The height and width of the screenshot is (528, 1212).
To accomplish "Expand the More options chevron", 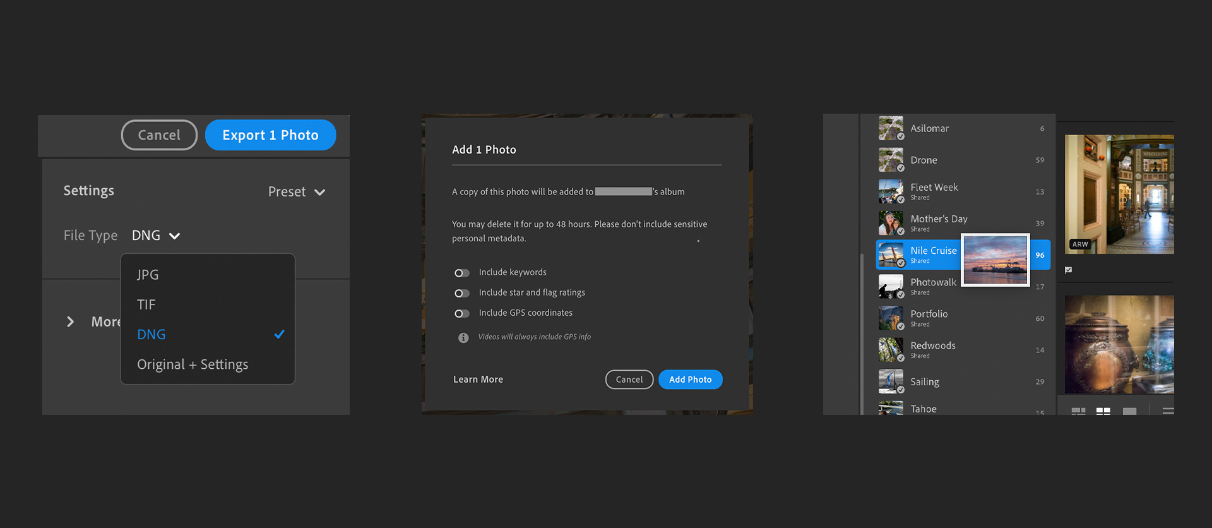I will pos(70,322).
